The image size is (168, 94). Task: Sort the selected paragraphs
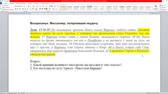coord(55,6)
